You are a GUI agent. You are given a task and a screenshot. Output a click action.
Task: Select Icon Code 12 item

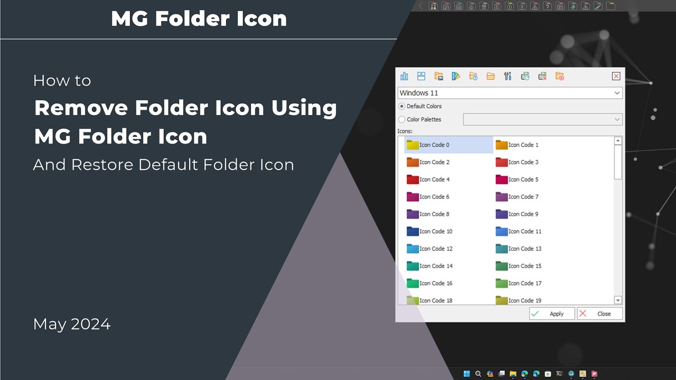(430, 249)
